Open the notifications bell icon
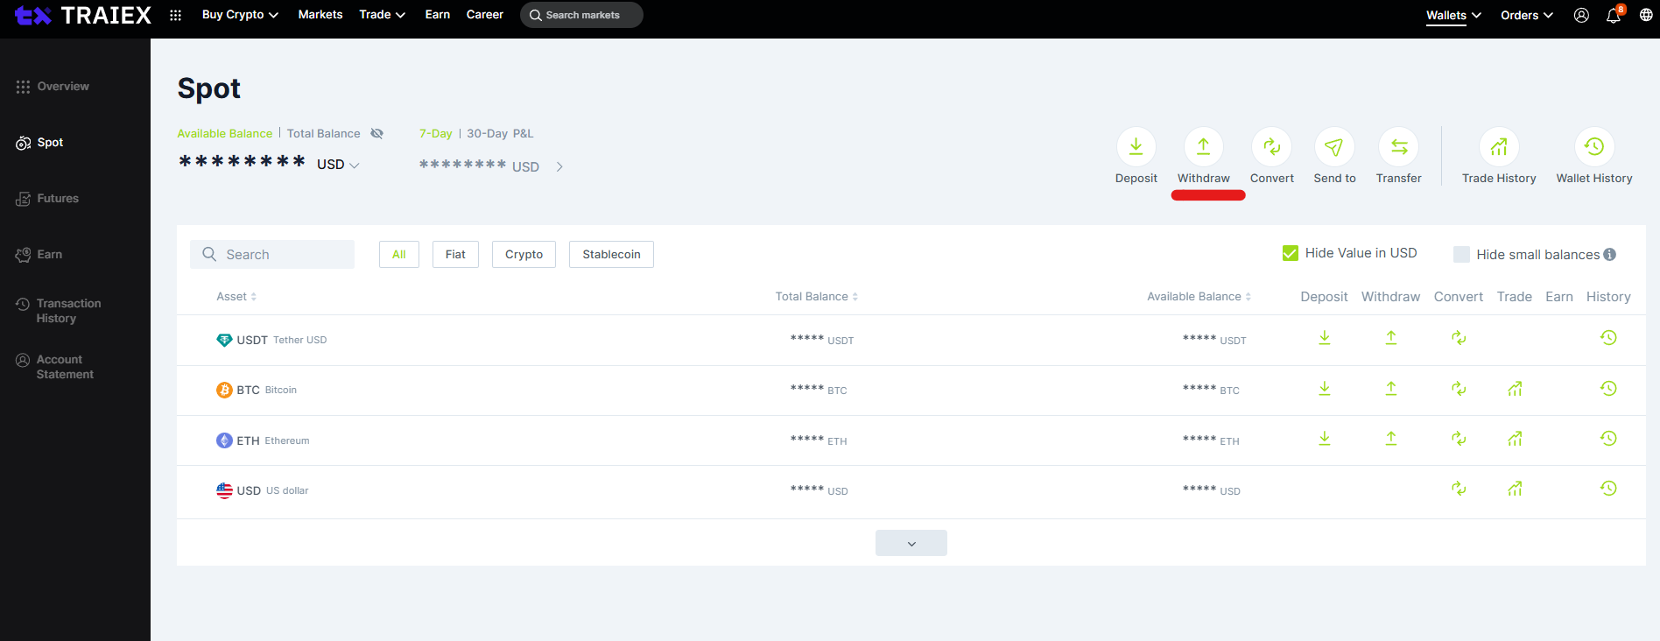The width and height of the screenshot is (1660, 641). [x=1613, y=16]
